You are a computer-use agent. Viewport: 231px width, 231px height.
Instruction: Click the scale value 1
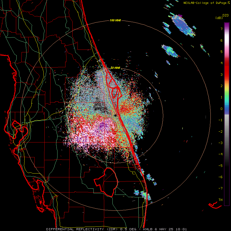click(222, 97)
